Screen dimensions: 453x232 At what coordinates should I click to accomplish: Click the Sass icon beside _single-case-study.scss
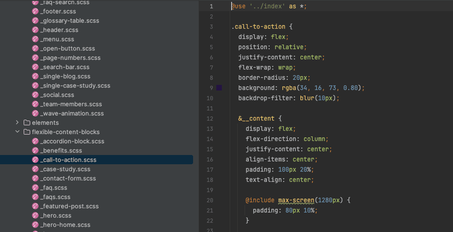pyautogui.click(x=35, y=86)
